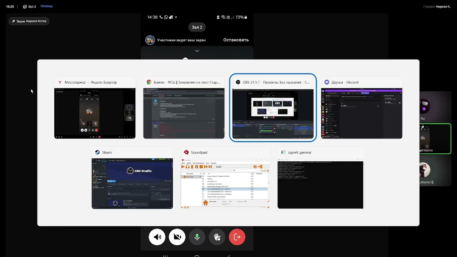
Task: Click the Говорит Кирилл К. speaker indicator
Action: point(437,6)
